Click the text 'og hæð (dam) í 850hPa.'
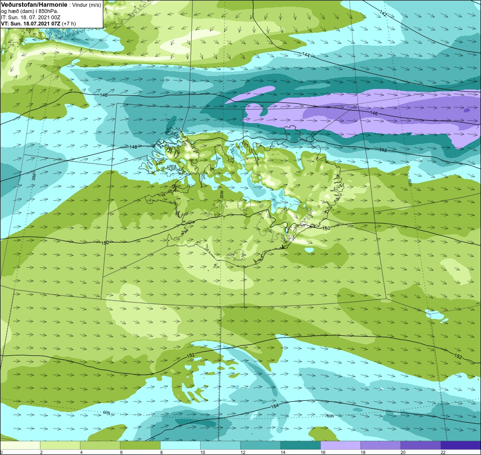 click(29, 11)
